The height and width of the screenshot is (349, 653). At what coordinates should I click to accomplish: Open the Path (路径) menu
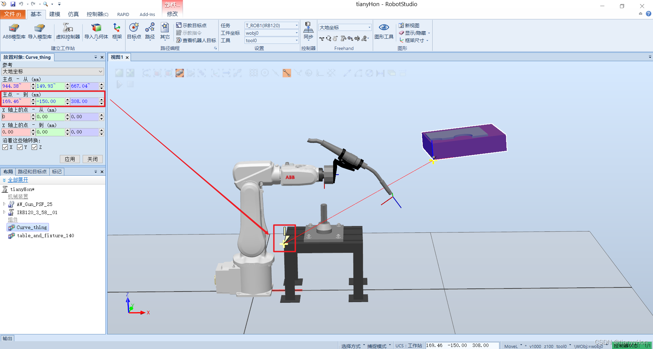click(150, 32)
